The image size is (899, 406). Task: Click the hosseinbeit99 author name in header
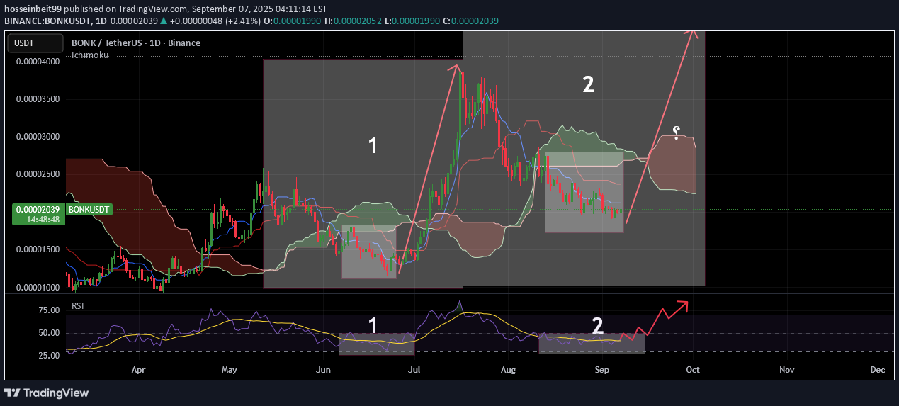pyautogui.click(x=33, y=10)
